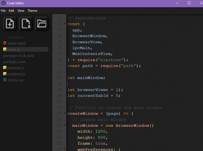Open the Edit menu
This screenshot has height=151, width=203.
click(11, 11)
